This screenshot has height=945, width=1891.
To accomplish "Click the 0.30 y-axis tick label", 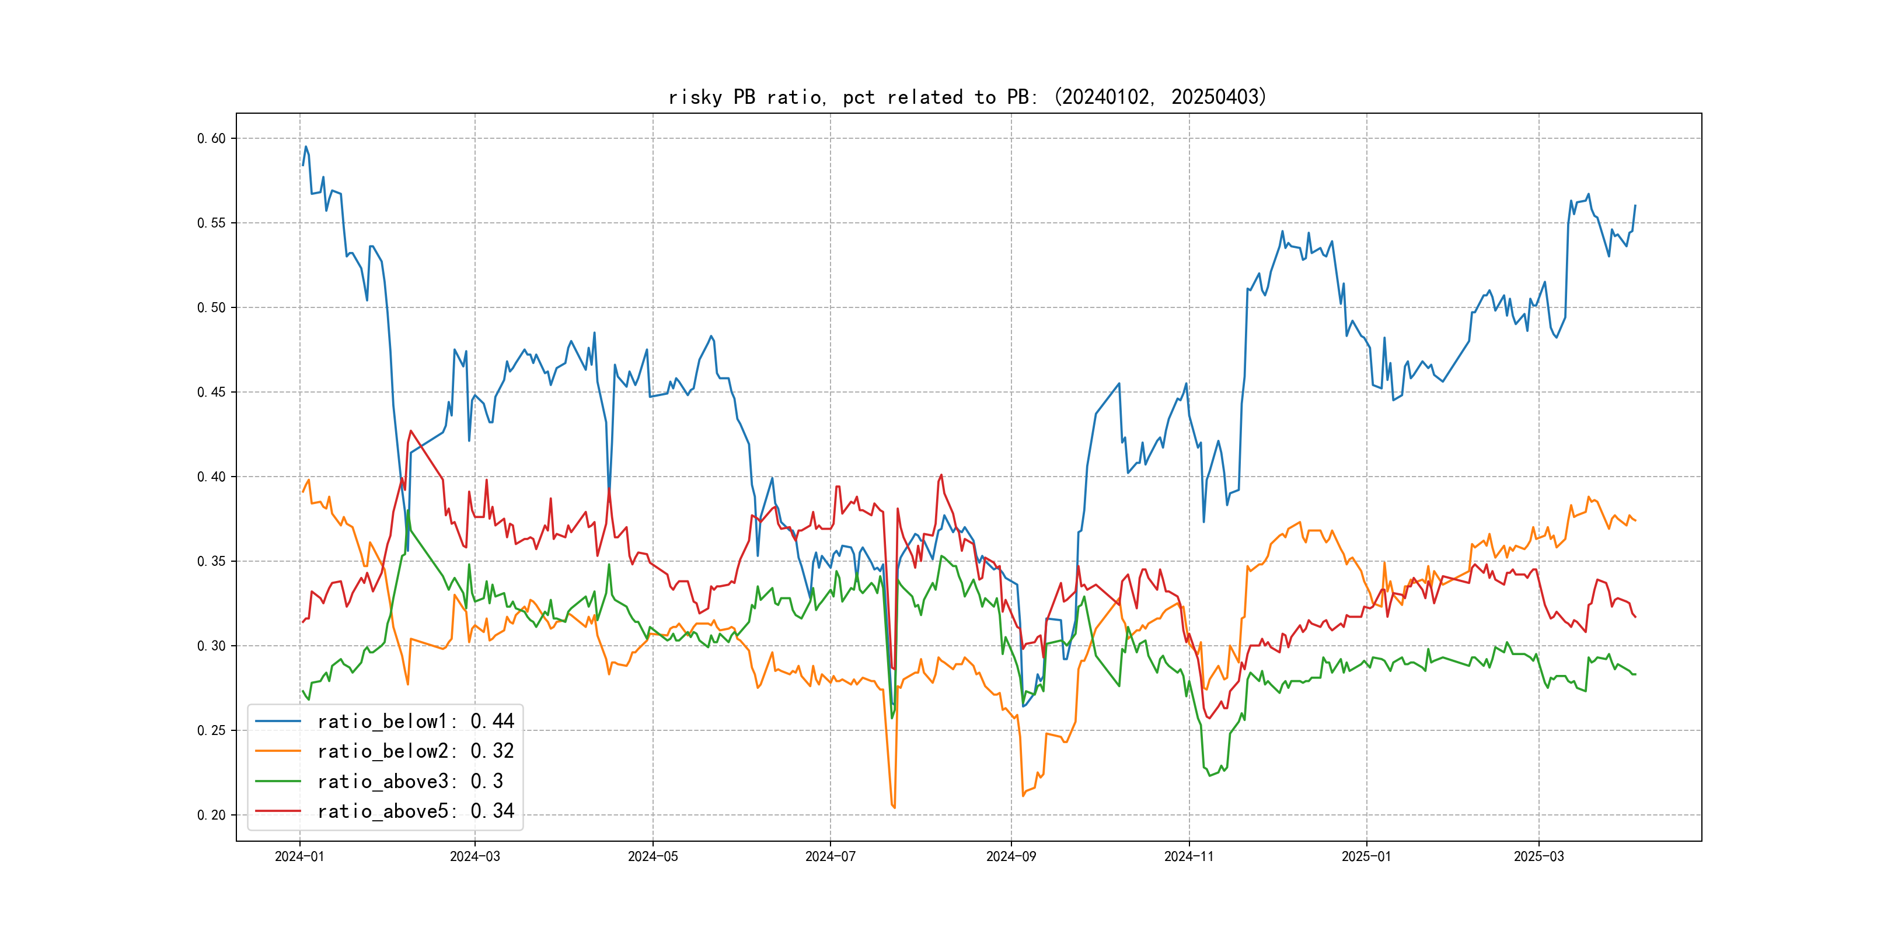I will coord(211,646).
